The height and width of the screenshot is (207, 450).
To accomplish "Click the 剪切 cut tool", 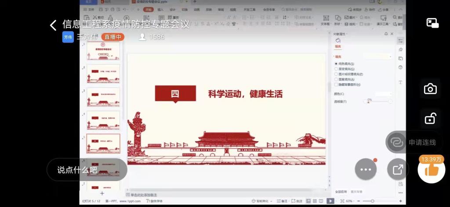I will pos(98,18).
